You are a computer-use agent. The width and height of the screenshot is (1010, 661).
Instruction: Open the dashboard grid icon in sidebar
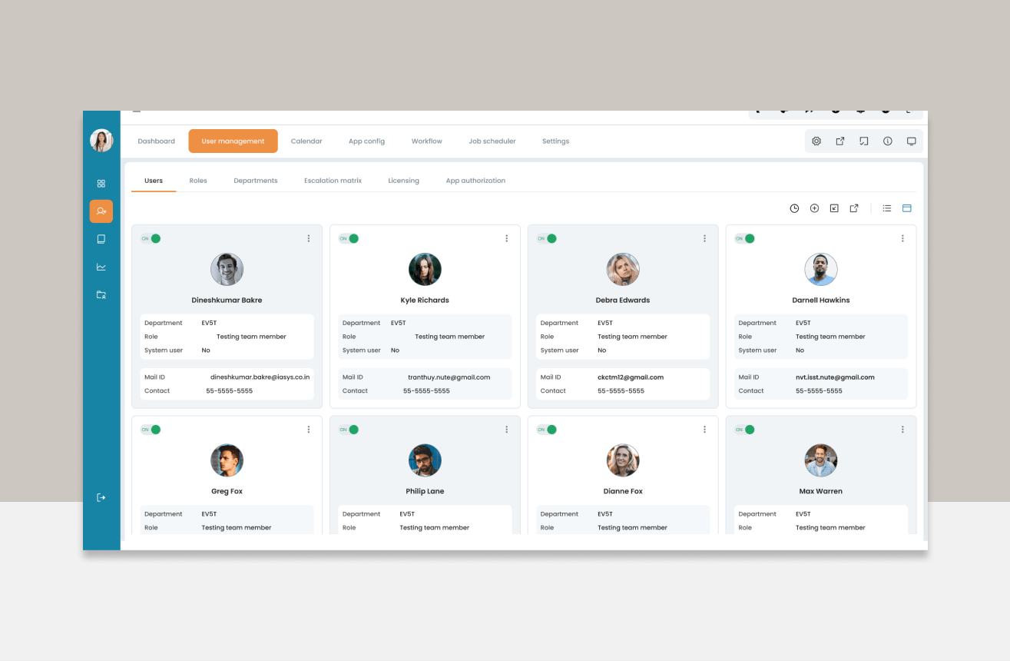pyautogui.click(x=101, y=184)
